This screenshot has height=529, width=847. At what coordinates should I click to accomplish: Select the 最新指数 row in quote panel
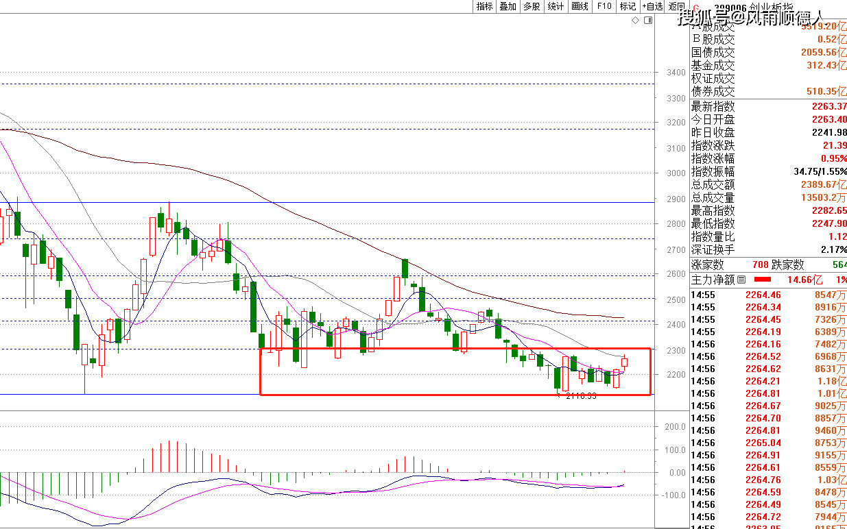[768, 106]
